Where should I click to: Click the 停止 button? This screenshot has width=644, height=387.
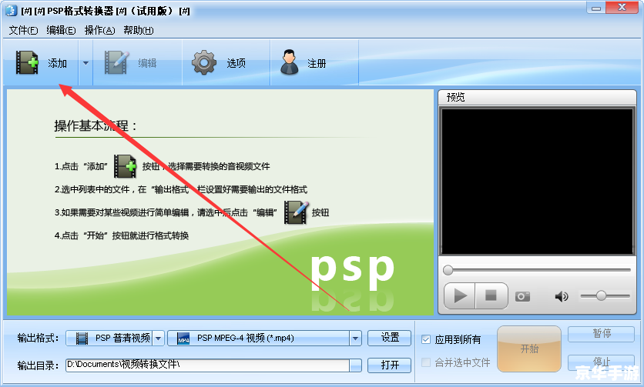coord(602,362)
